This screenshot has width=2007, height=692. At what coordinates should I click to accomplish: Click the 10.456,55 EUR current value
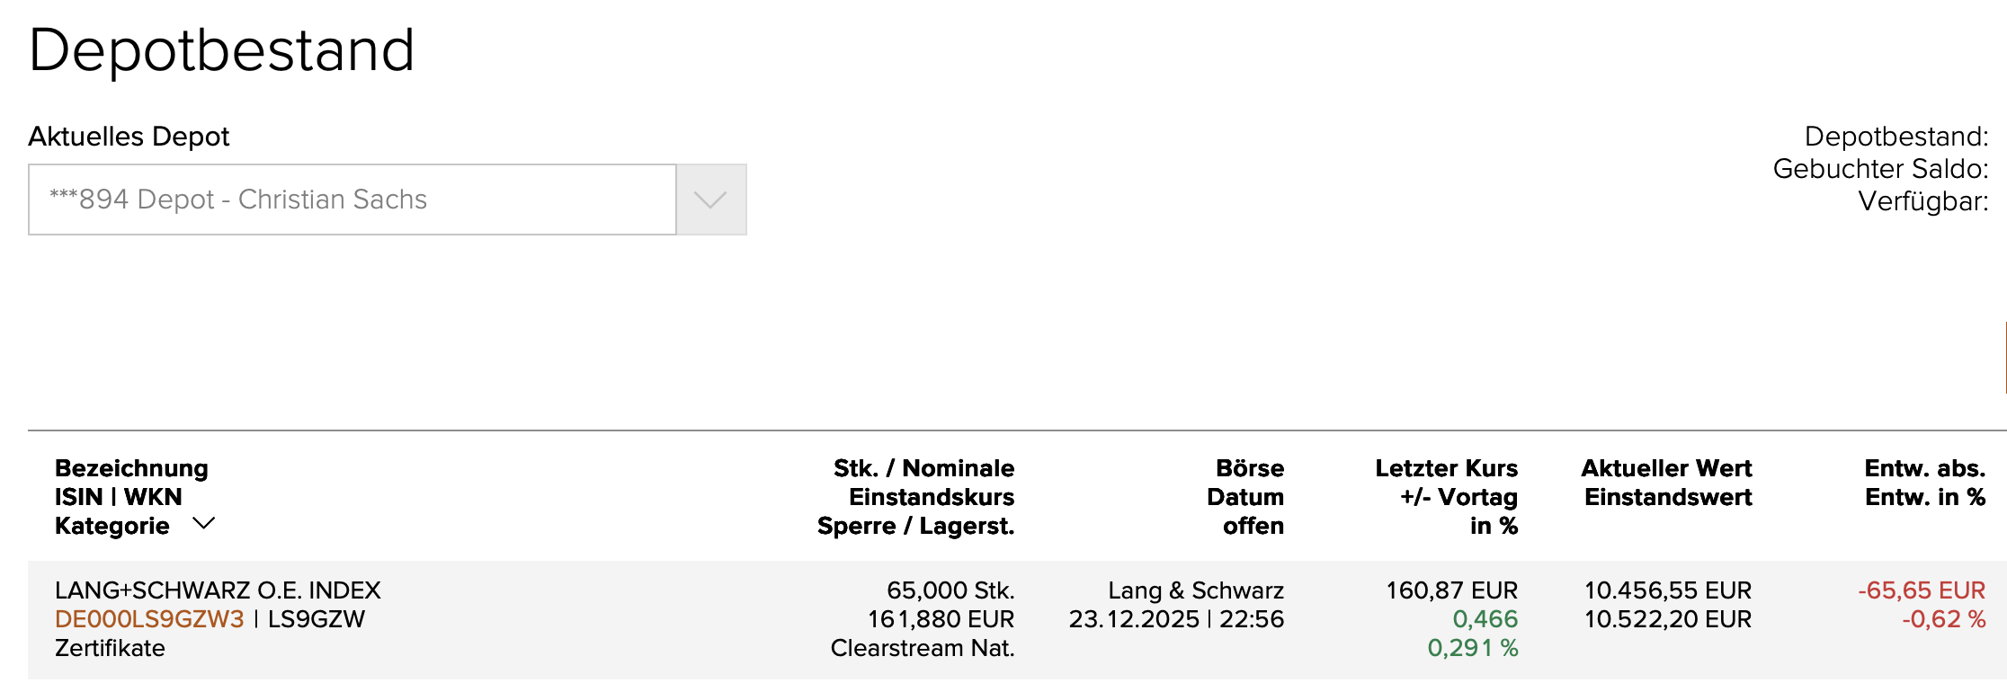tap(1667, 590)
